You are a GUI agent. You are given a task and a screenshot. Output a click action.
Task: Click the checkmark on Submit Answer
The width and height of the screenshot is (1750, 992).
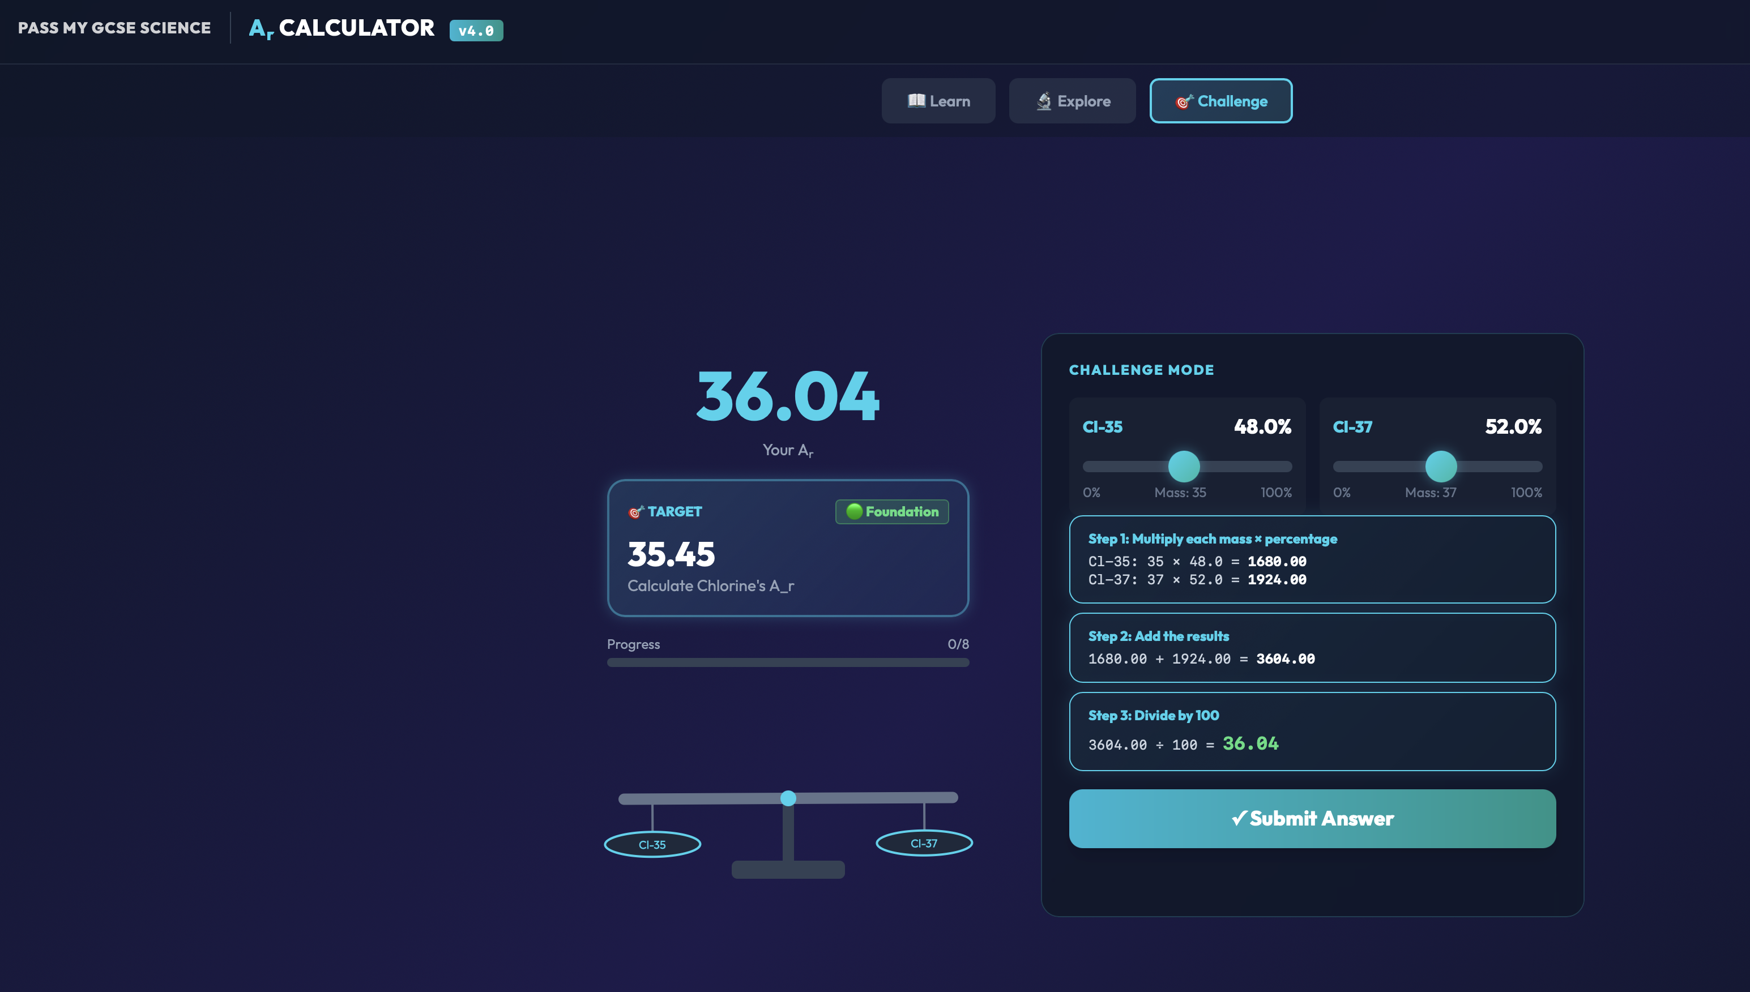(1239, 818)
